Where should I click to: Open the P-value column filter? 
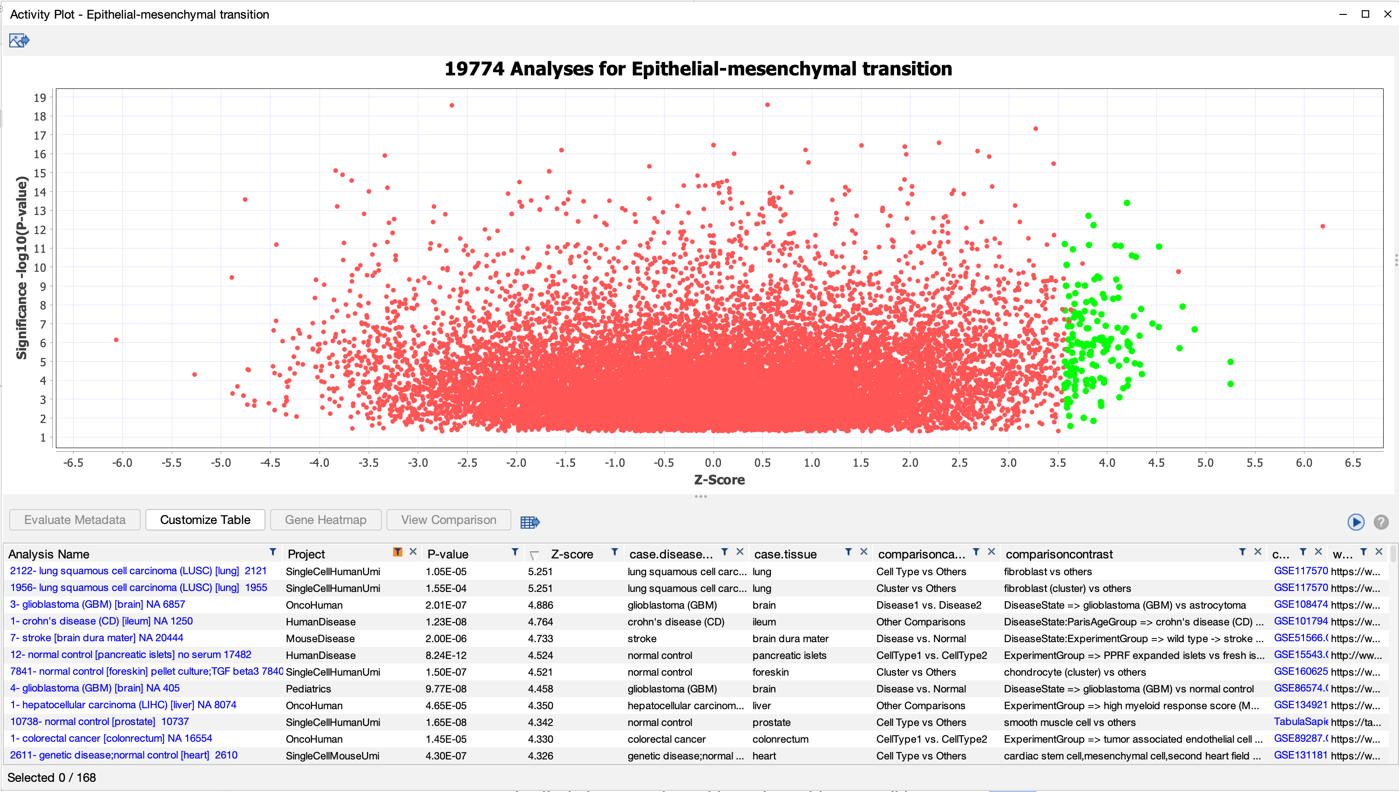[515, 552]
